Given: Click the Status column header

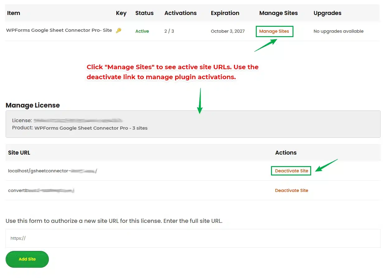Looking at the screenshot, I should point(144,13).
